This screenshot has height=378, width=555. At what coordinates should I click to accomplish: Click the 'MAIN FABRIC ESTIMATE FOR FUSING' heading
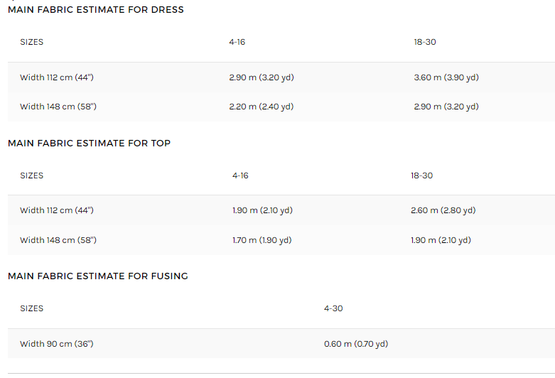click(x=97, y=276)
